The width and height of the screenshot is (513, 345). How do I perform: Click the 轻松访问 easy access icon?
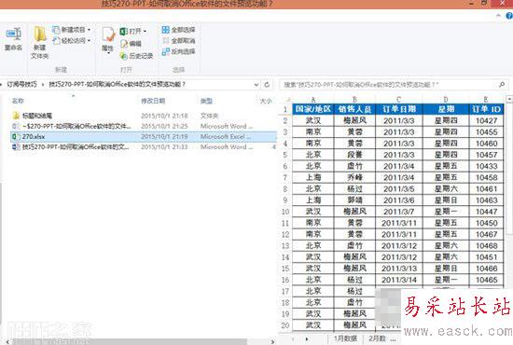[x=56, y=40]
